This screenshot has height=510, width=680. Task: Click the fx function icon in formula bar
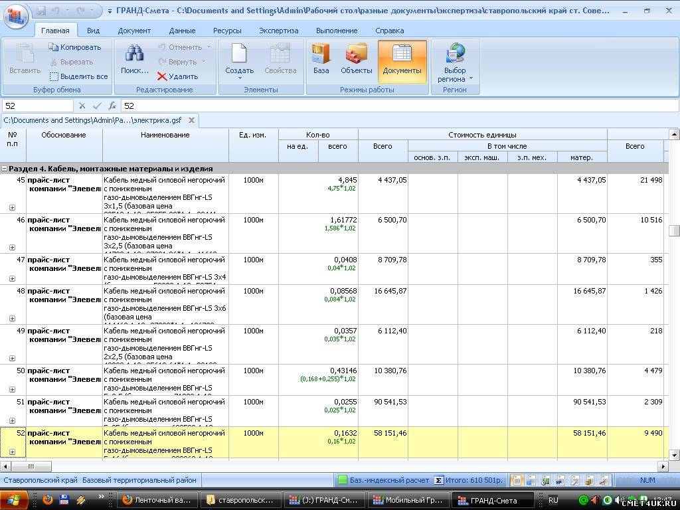[112, 106]
